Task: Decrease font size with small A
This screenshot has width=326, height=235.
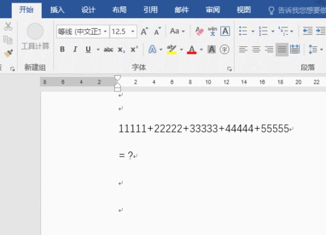Action: (158, 31)
